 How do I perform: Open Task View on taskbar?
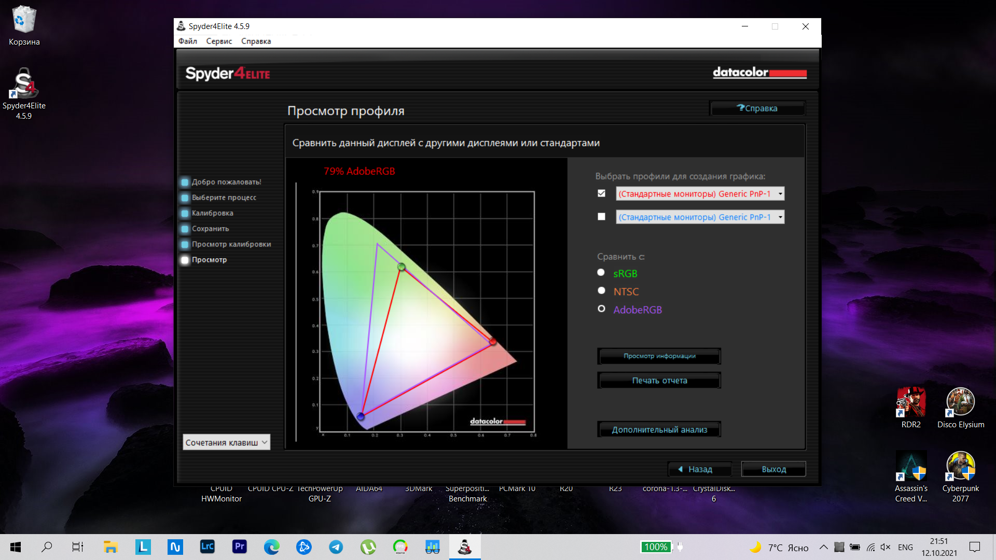pos(78,547)
